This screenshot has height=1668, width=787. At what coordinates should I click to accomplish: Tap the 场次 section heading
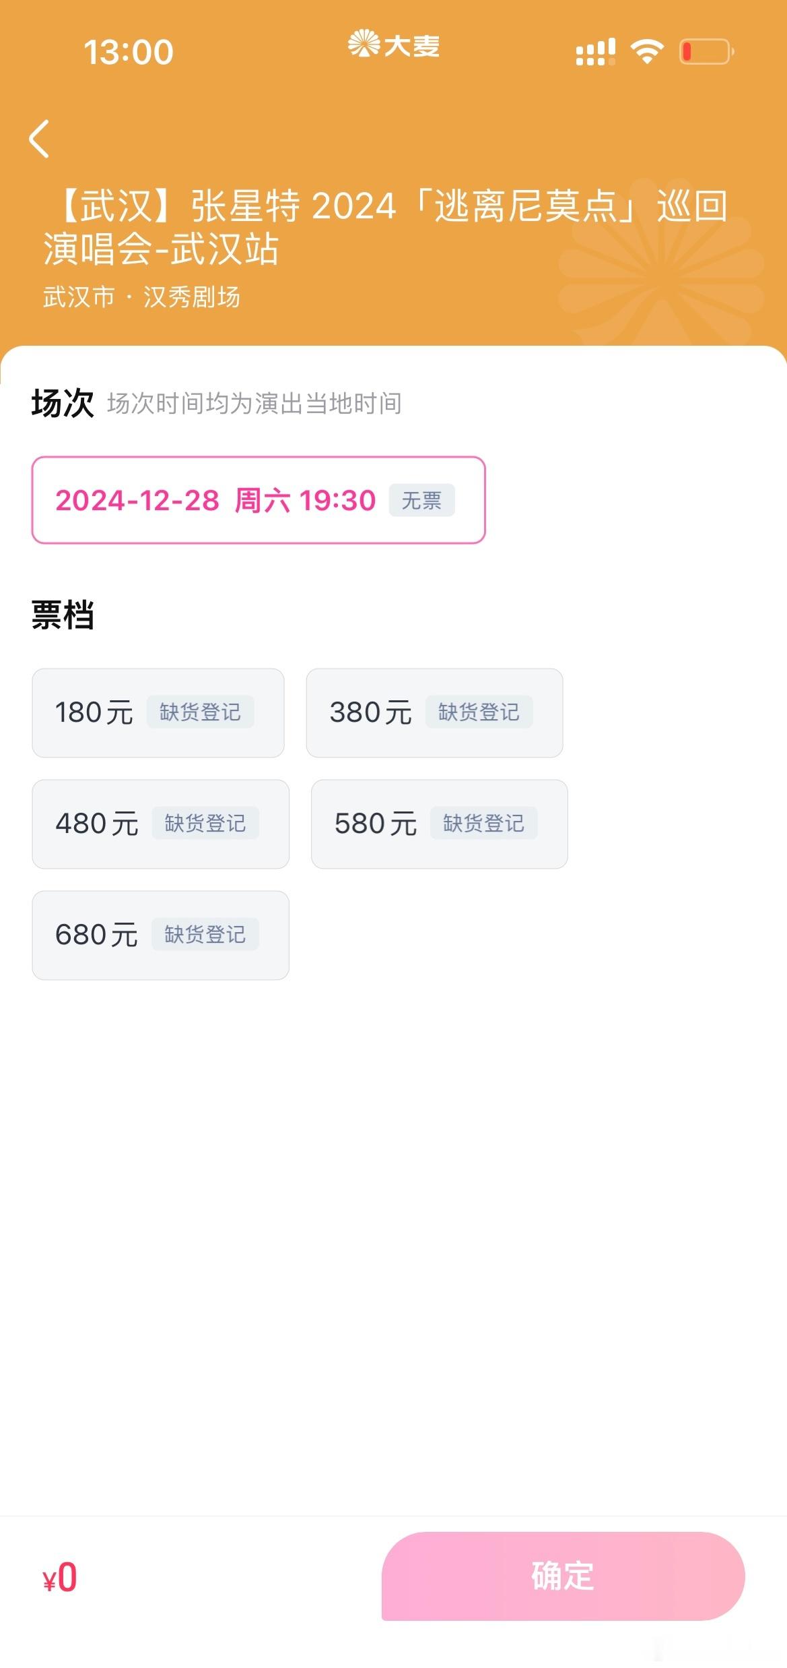tap(63, 403)
